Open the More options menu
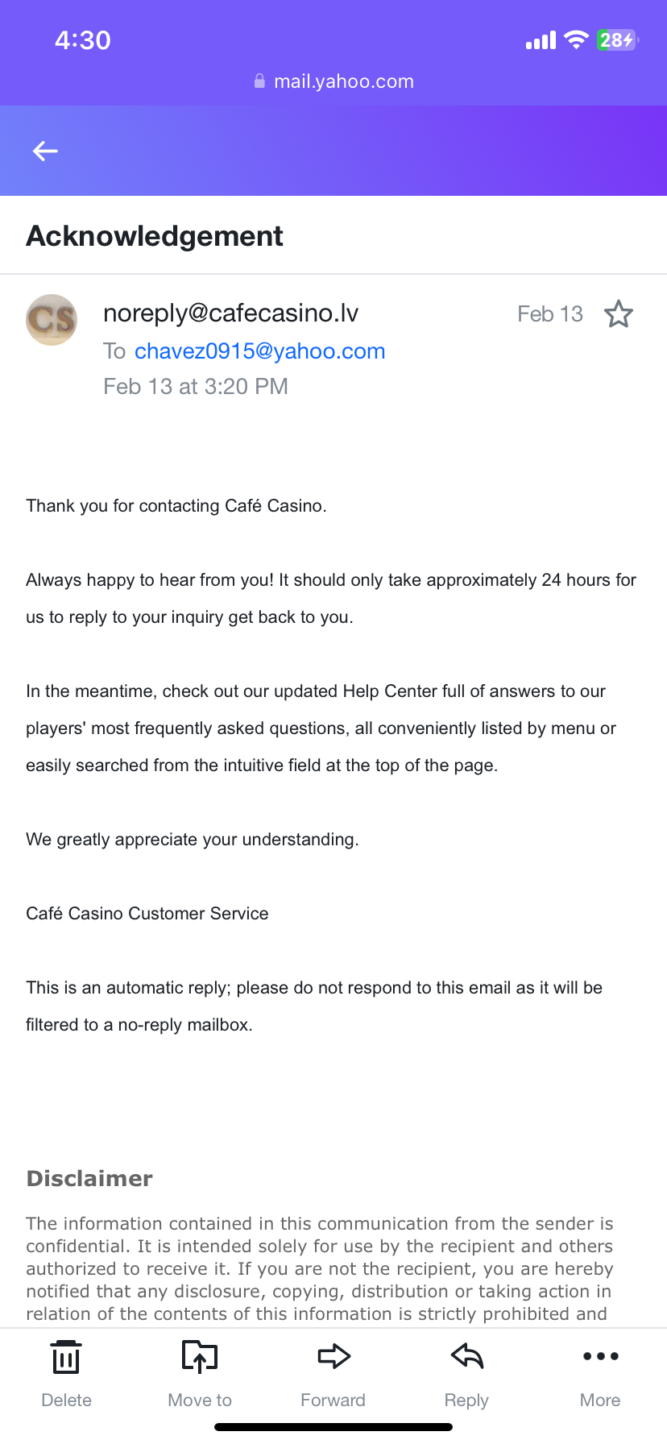The height and width of the screenshot is (1444, 667). tap(600, 1357)
